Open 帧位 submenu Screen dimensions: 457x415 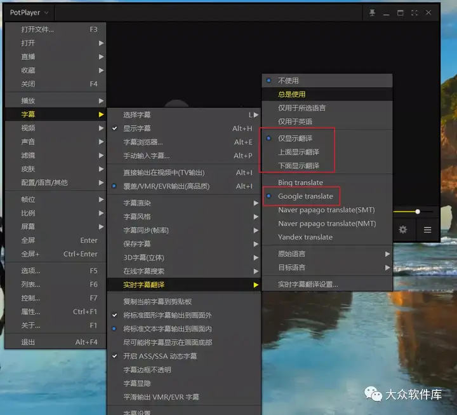click(x=55, y=200)
